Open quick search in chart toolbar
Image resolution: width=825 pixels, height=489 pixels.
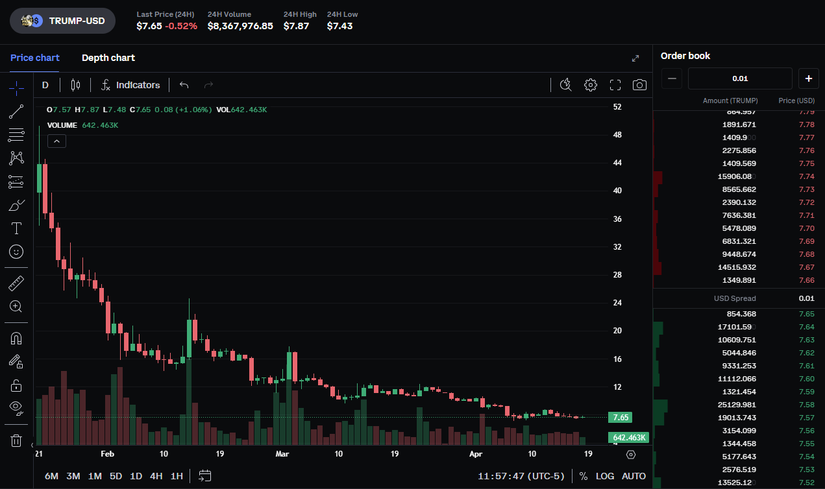click(565, 85)
